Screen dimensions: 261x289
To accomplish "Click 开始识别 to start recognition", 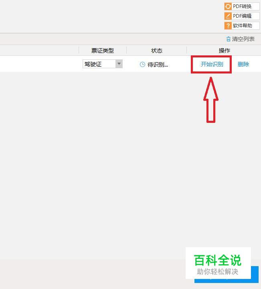I will [x=212, y=64].
